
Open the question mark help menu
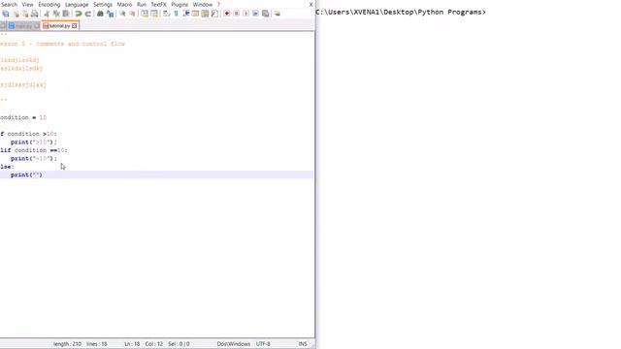(218, 4)
